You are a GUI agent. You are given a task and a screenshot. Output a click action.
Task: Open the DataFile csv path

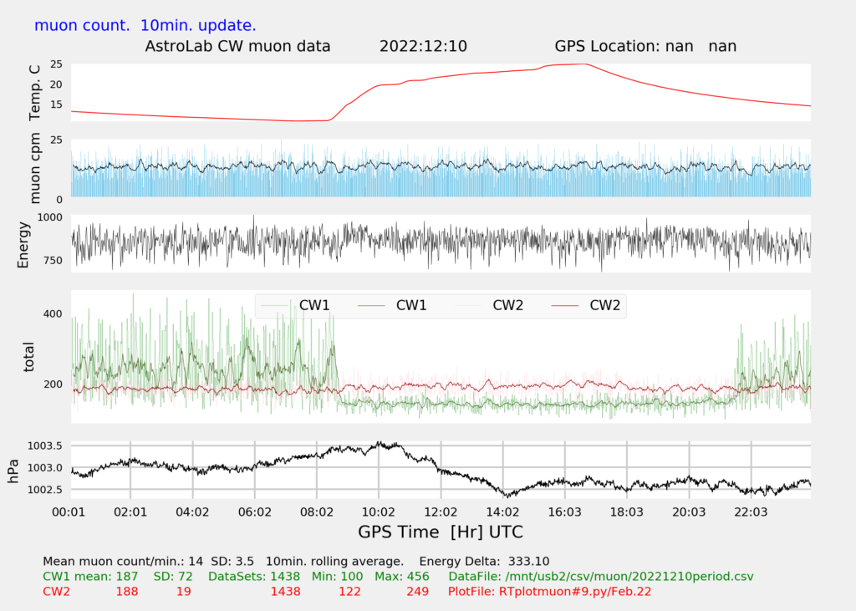coord(599,577)
